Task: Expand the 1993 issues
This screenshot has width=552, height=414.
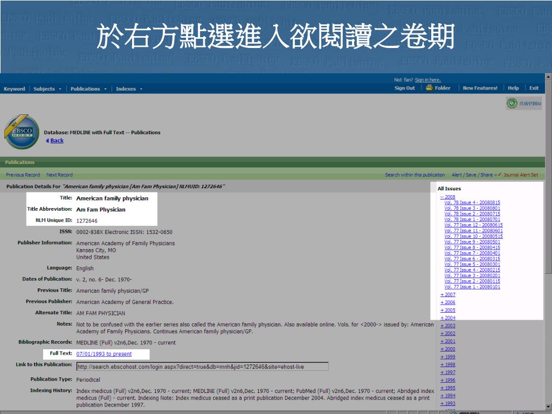Action: point(448,403)
